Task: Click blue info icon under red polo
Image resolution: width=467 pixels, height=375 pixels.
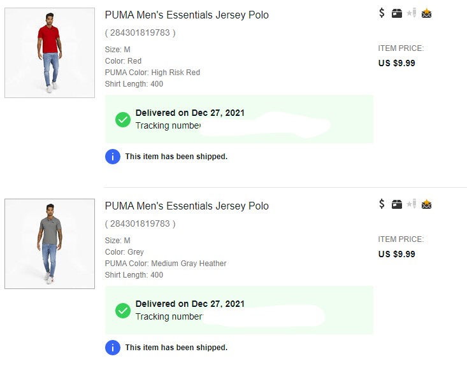Action: point(113,157)
